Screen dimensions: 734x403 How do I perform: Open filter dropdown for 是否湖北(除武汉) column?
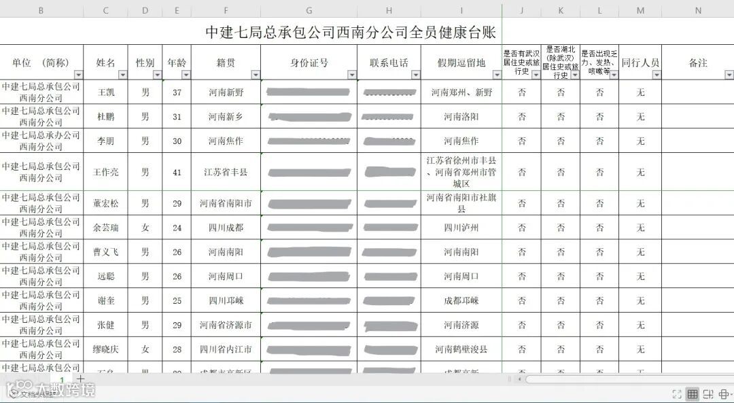[575, 75]
